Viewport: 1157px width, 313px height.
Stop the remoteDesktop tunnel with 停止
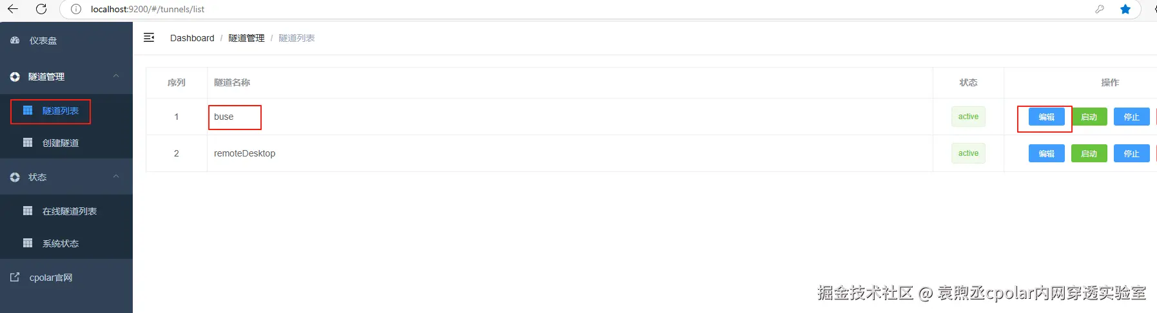pos(1131,154)
